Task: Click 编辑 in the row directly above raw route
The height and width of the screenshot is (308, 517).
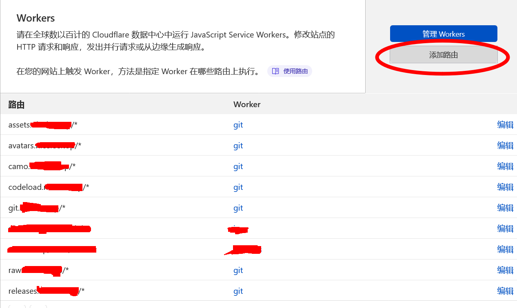Action: point(505,250)
